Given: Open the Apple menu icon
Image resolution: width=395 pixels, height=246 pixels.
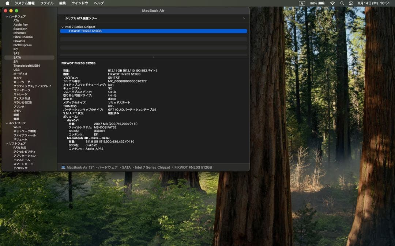Looking at the screenshot, I should (x=7, y=3).
